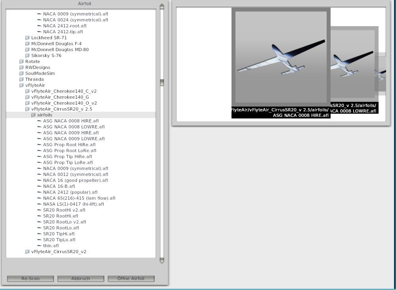396x290 pixels.
Task: Expand the SoulMadeSim folder
Action: 21,73
